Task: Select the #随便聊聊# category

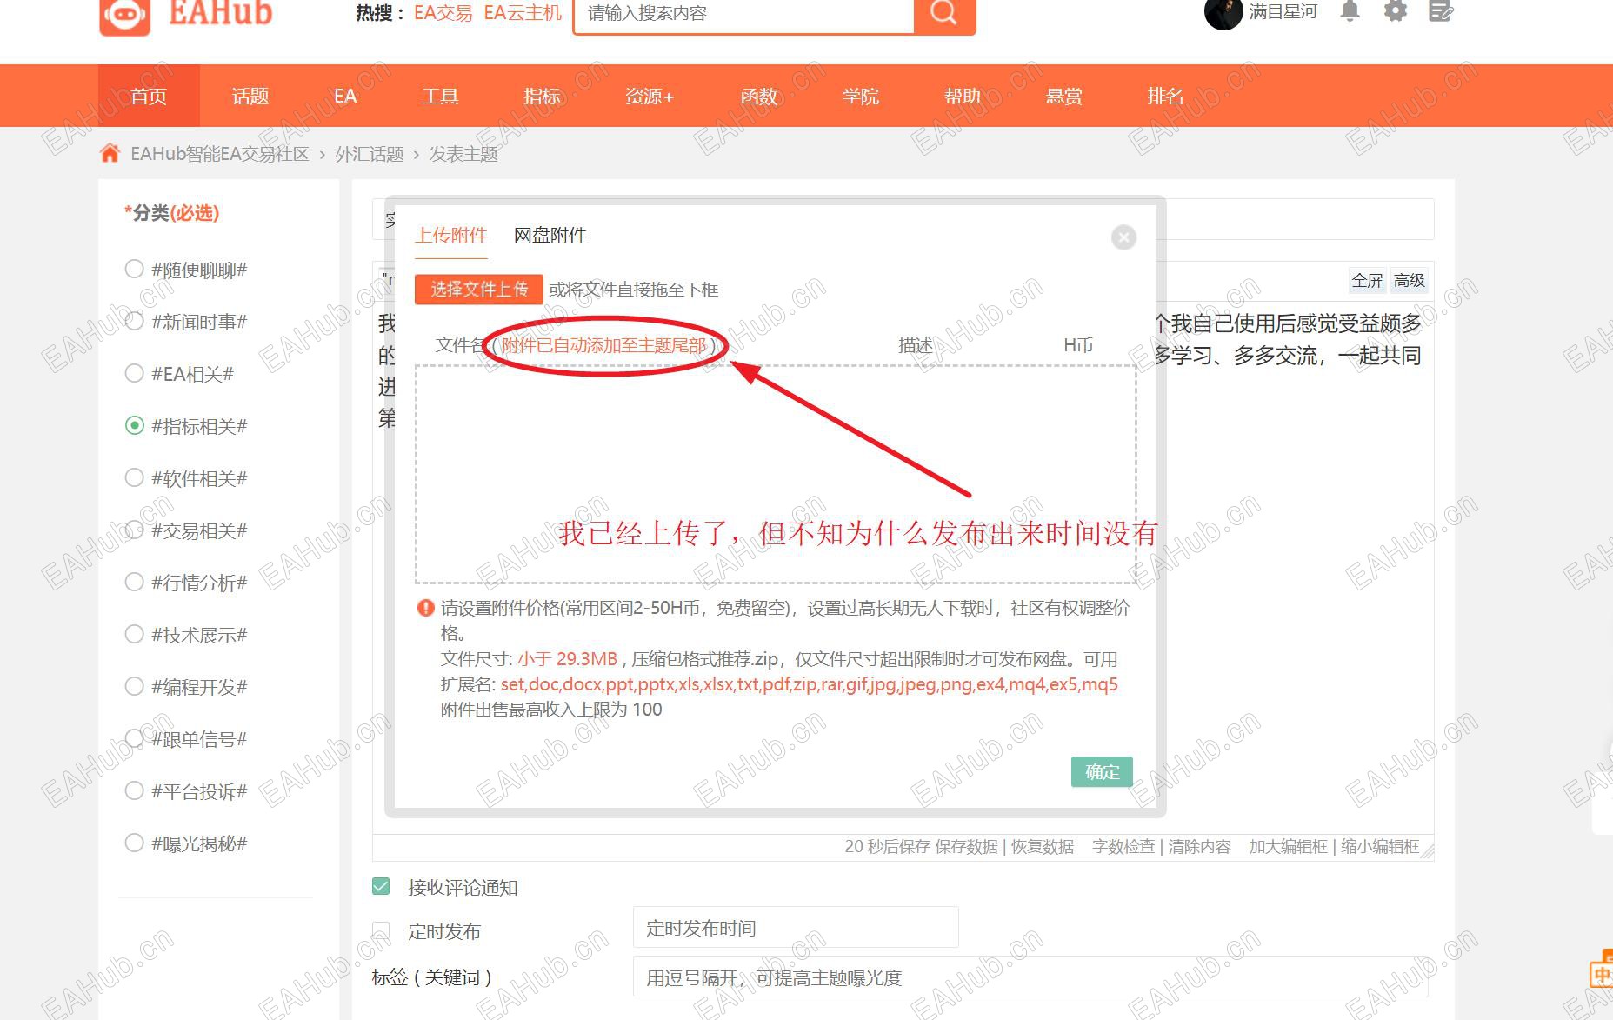Action: (134, 270)
